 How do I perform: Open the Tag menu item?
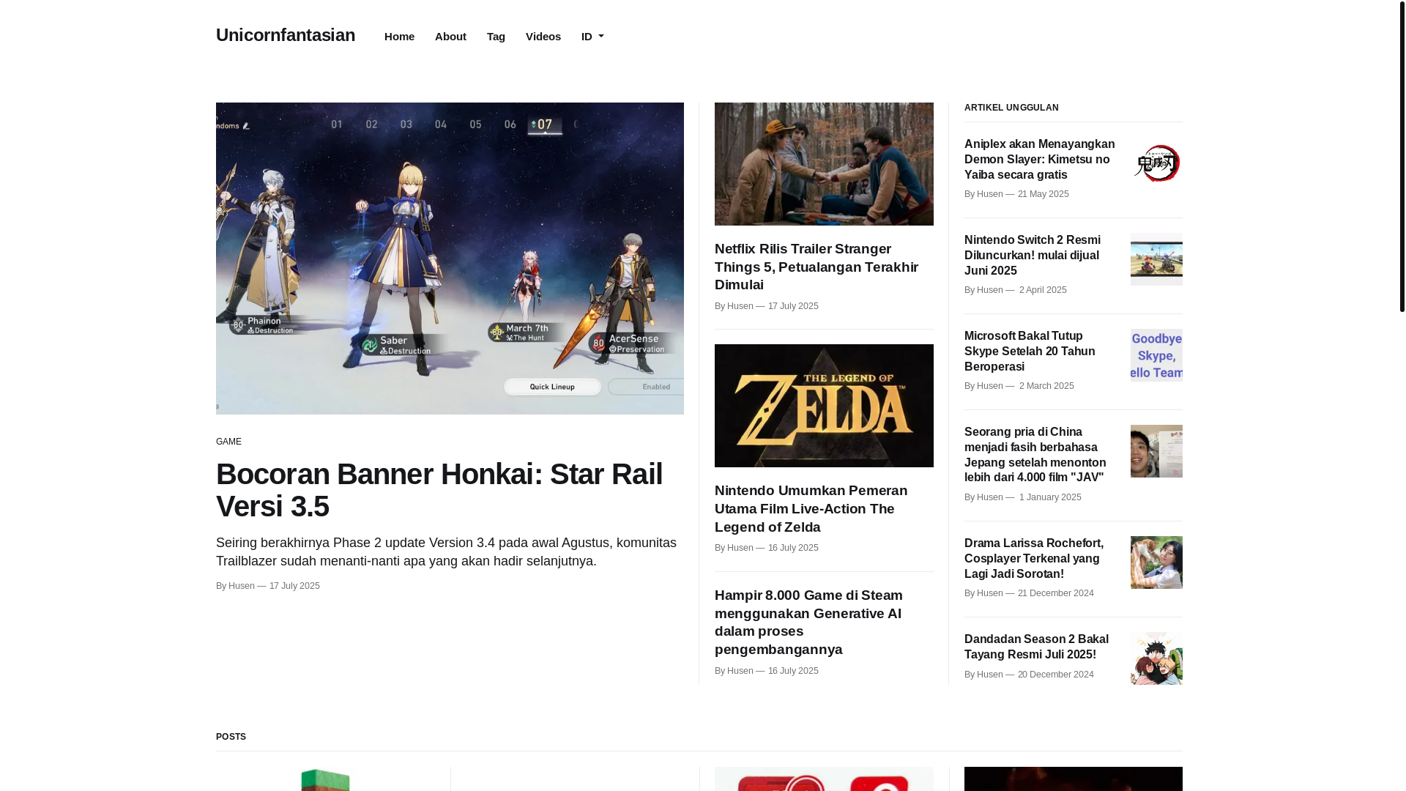click(x=496, y=37)
